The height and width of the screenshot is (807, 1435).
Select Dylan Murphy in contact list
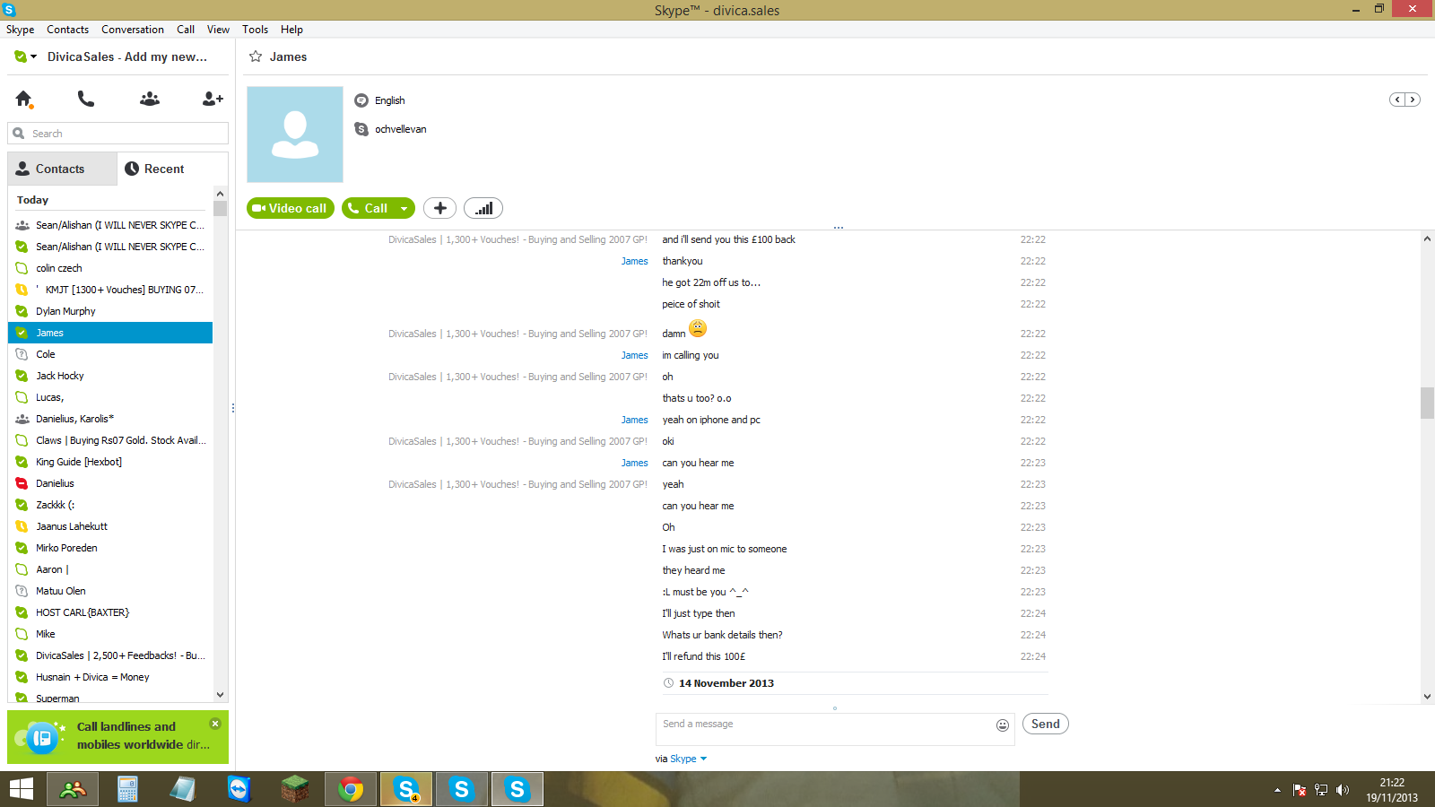point(110,311)
